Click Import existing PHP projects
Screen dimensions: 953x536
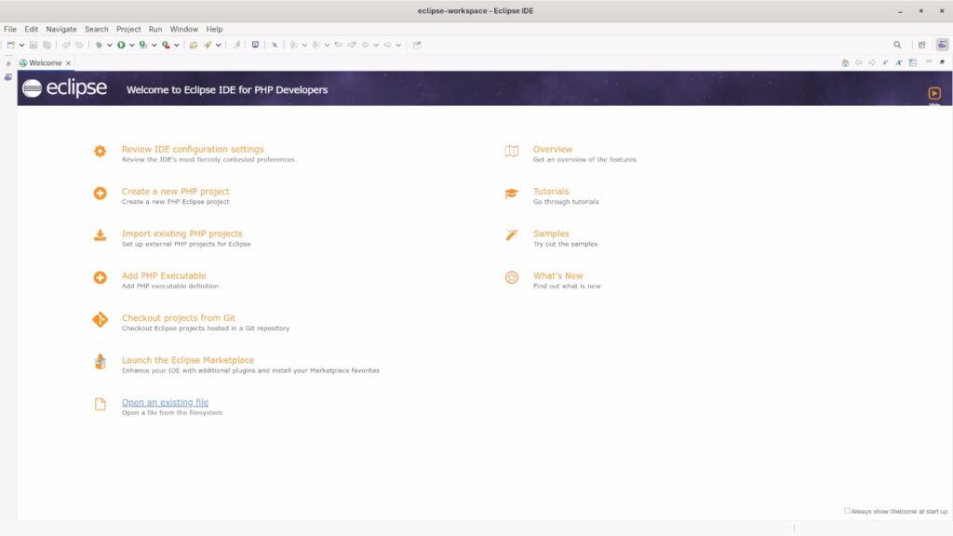181,234
